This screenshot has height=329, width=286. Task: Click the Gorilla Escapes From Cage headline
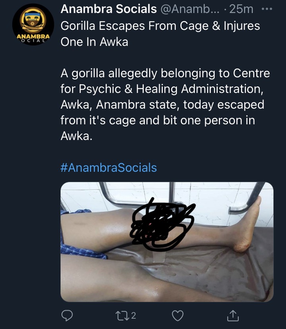tap(160, 34)
